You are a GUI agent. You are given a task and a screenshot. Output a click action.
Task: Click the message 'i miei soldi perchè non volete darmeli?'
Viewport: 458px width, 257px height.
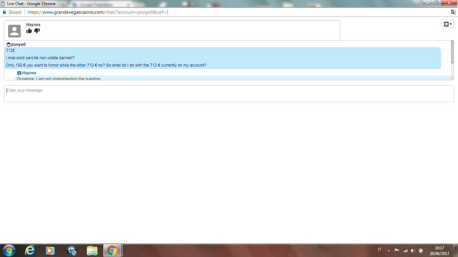pos(40,58)
